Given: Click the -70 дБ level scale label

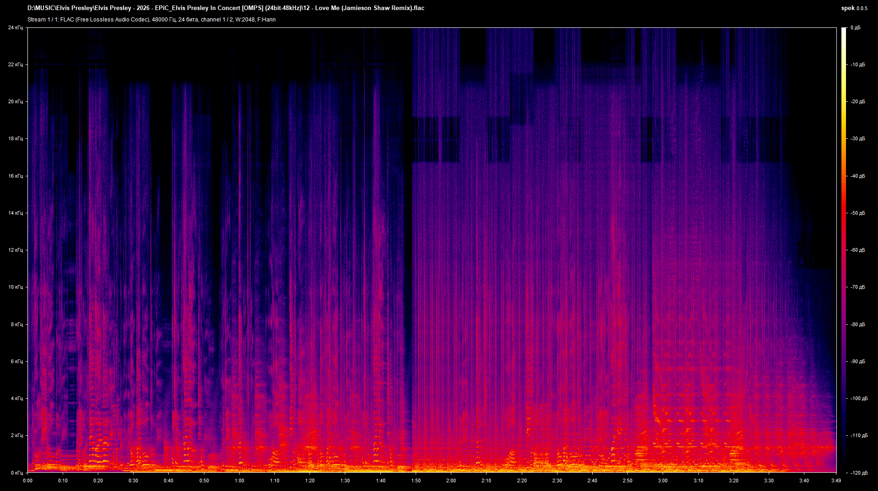Looking at the screenshot, I should (858, 287).
